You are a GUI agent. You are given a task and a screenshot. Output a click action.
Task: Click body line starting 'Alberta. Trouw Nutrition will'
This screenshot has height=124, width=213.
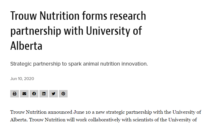pos(103,120)
